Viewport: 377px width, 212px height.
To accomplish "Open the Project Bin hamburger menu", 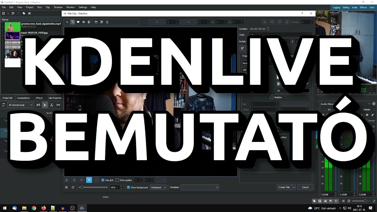I will (29, 13).
